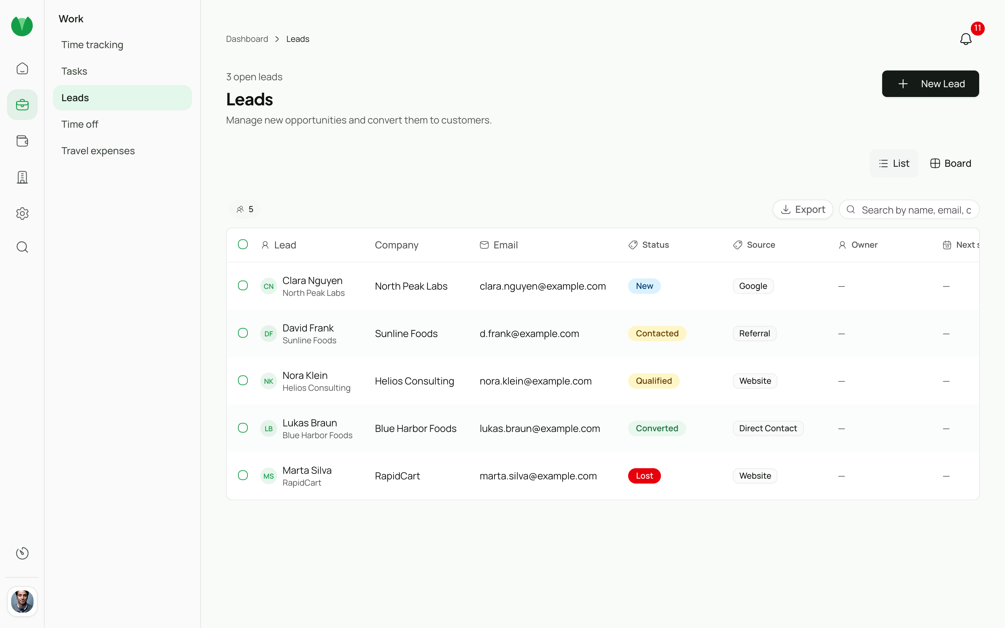1005x628 pixels.
Task: Open d.frank@example.com email cell
Action: pos(529,334)
